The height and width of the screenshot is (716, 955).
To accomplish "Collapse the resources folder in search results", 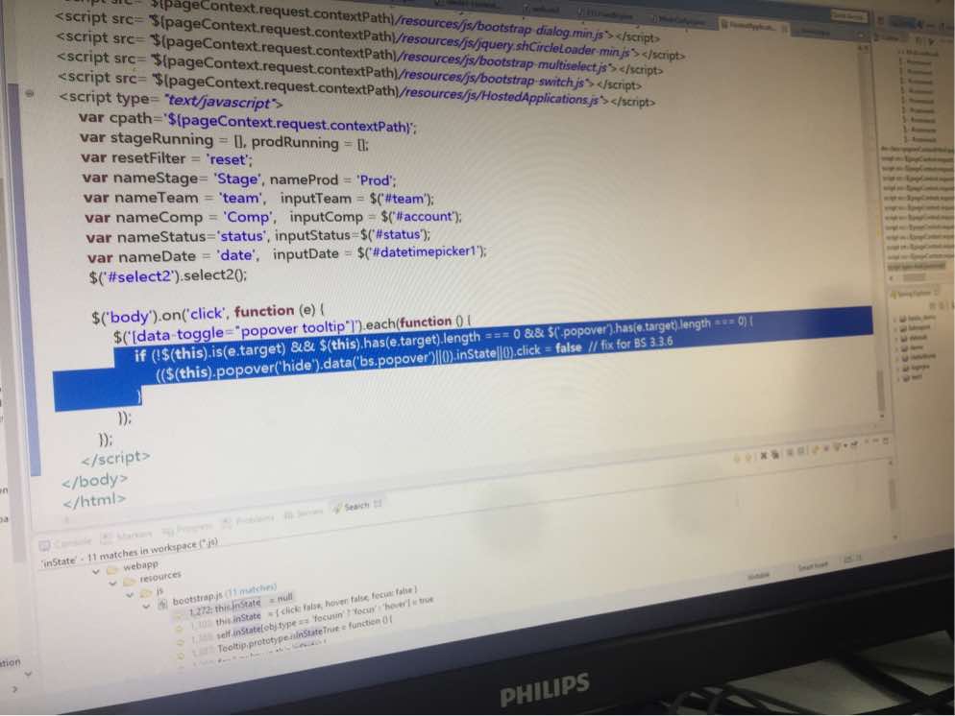I will [x=112, y=583].
